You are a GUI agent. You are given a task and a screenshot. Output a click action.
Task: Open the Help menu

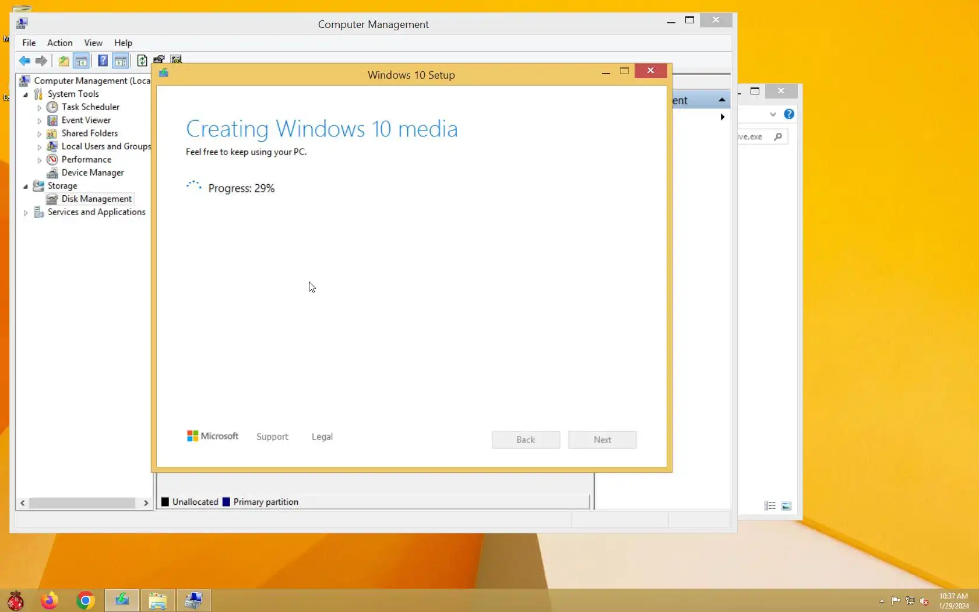click(123, 43)
